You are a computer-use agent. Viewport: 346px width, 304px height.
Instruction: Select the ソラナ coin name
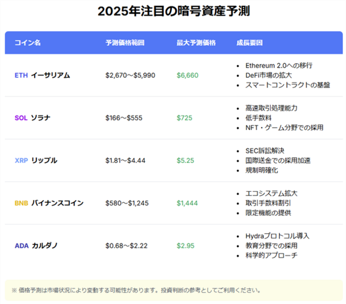41,118
